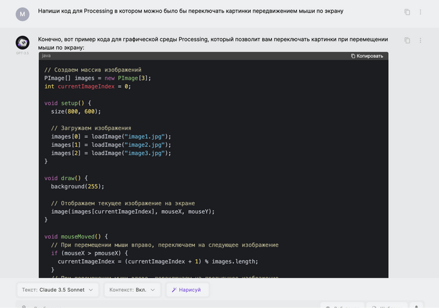Click the user's prompt text about Processing
Screen dimensions: 439x308
coord(190,11)
